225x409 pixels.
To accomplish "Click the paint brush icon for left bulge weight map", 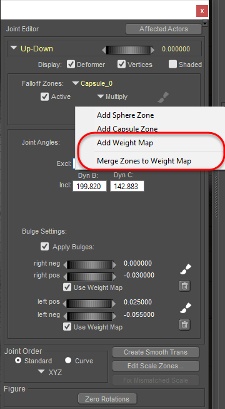I will coord(186,308).
